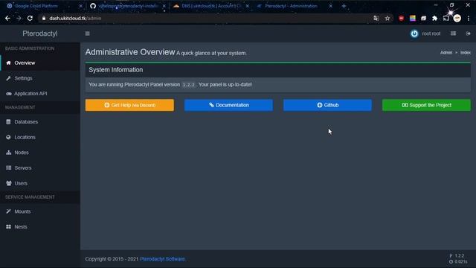Reload the page with the refresh icon
Screen dimensions: 476x268
[x=30, y=18]
